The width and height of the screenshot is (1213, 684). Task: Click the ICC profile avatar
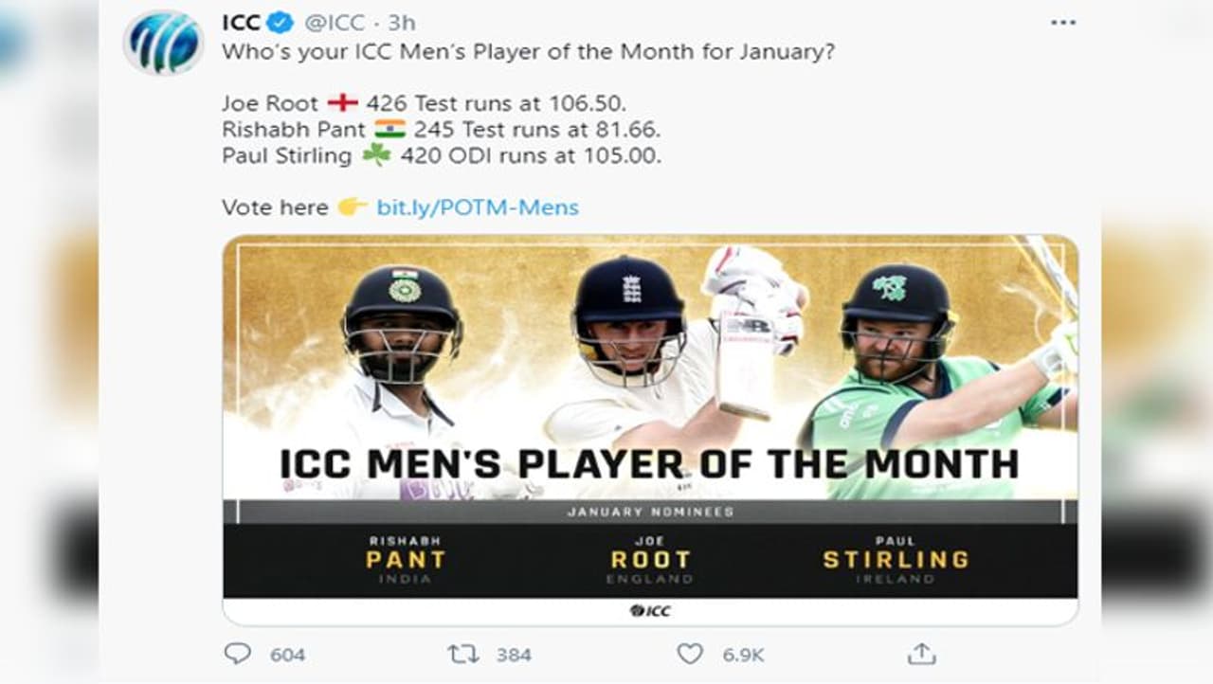163,43
